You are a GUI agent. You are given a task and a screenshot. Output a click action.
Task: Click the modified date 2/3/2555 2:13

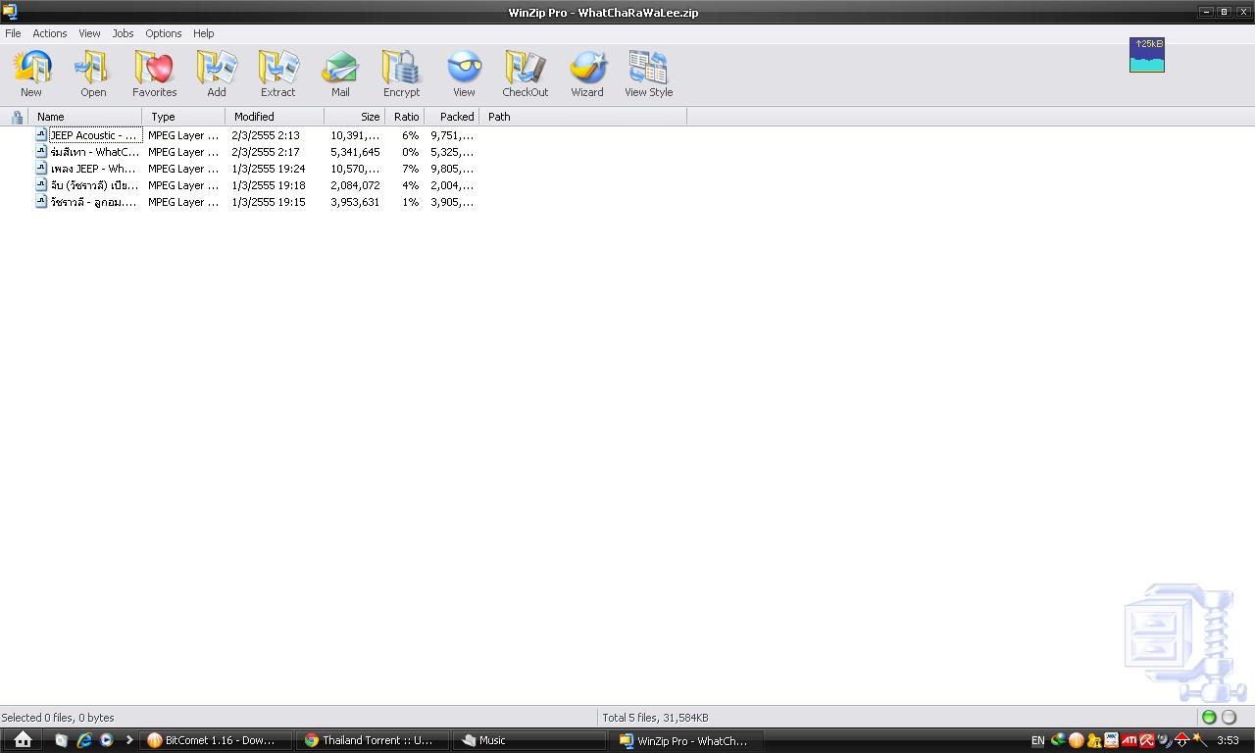click(266, 135)
